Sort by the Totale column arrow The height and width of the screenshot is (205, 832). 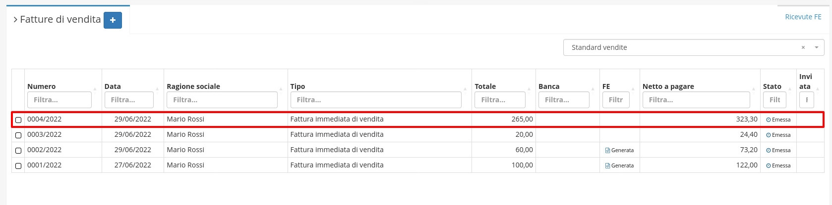pyautogui.click(x=529, y=89)
